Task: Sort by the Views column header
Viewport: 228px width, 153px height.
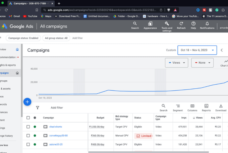Action: pyautogui.click(x=197, y=118)
